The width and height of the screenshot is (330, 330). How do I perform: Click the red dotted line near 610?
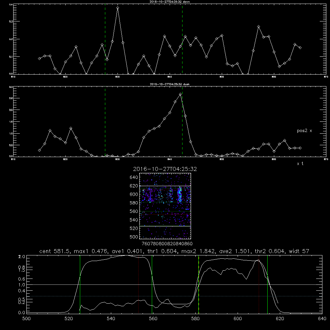[259, 284]
